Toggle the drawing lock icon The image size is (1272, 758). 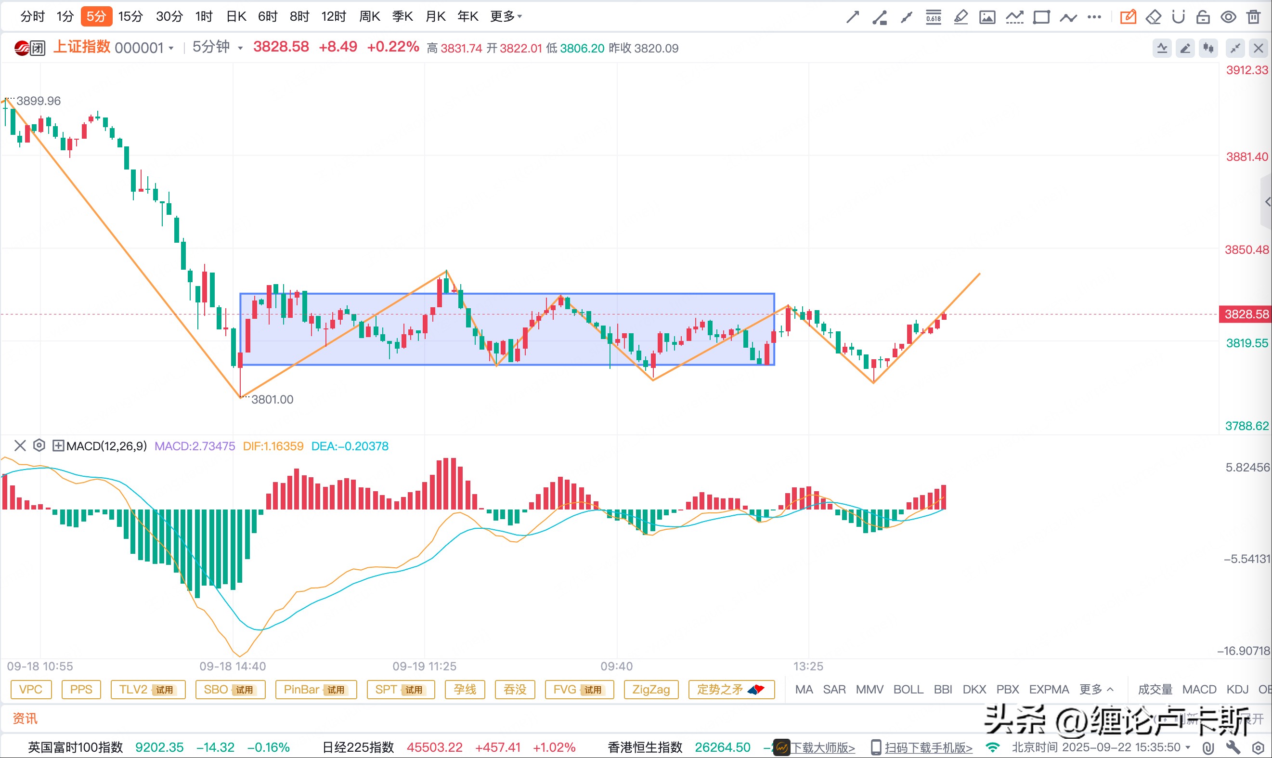[x=1203, y=17]
